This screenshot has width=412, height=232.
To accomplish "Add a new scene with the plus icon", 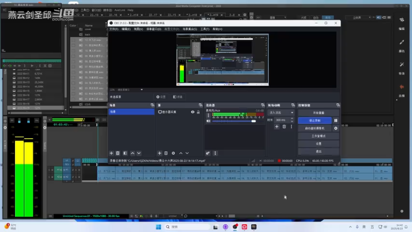I will (x=111, y=153).
